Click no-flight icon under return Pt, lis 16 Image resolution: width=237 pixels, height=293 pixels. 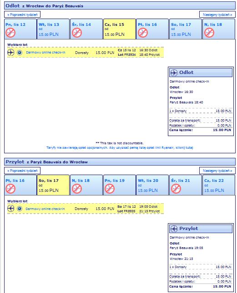pos(10,189)
